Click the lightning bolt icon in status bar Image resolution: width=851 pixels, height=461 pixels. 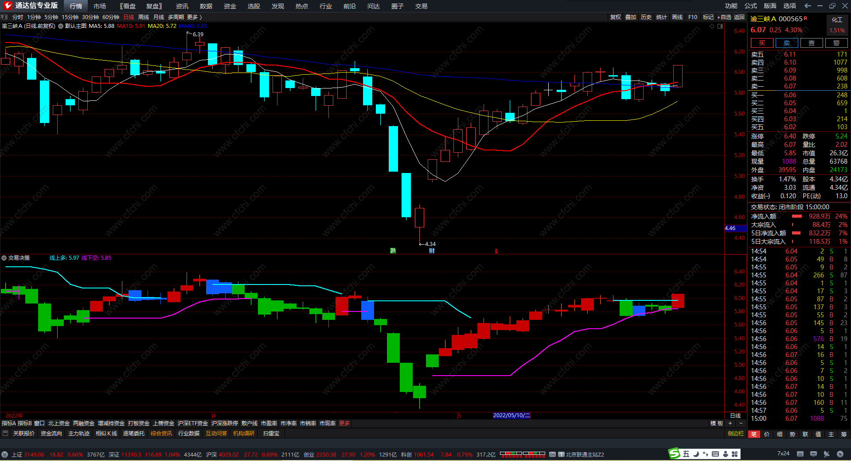[840, 454]
